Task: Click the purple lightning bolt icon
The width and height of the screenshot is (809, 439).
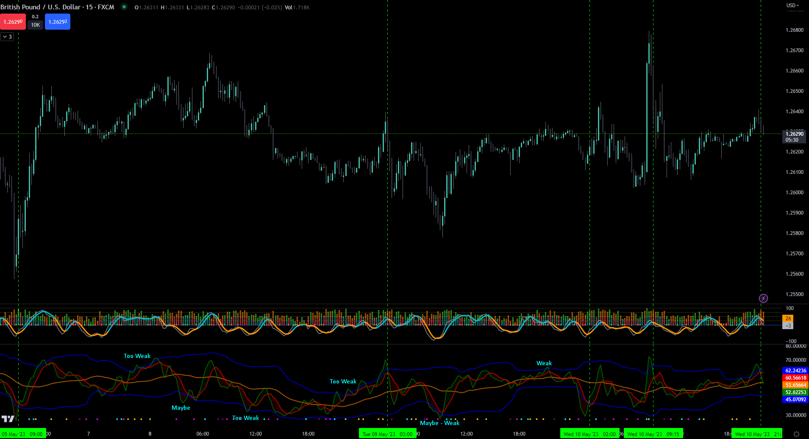Action: tap(763, 298)
